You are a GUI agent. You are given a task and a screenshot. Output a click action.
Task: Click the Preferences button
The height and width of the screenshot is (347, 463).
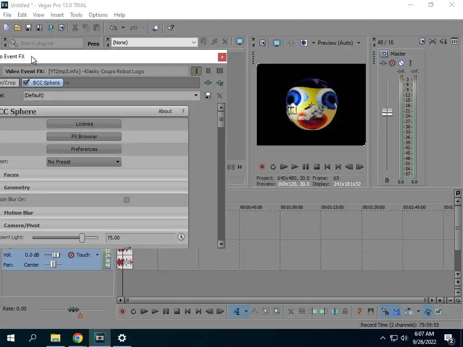84,149
